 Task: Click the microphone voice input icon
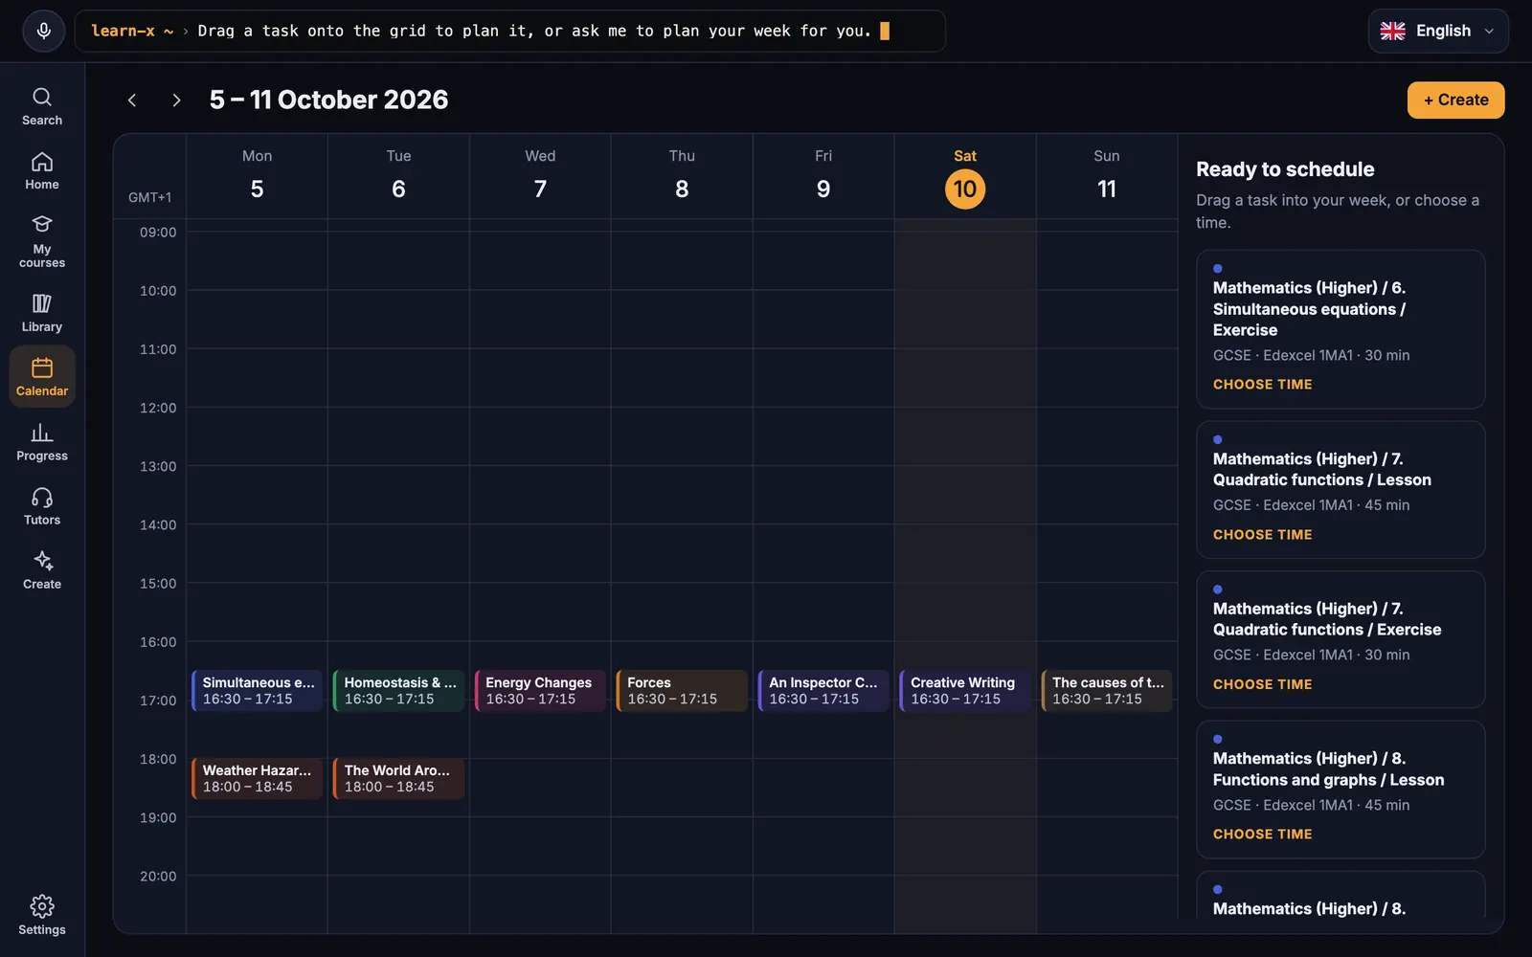pos(44,31)
